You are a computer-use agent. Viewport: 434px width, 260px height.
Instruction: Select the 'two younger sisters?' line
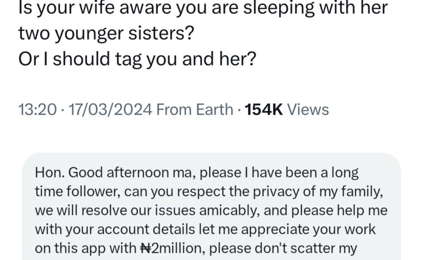(x=106, y=34)
